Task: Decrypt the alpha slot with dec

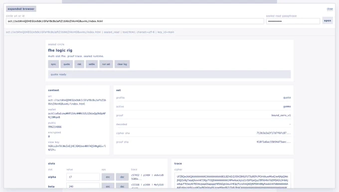Action: coord(122,177)
